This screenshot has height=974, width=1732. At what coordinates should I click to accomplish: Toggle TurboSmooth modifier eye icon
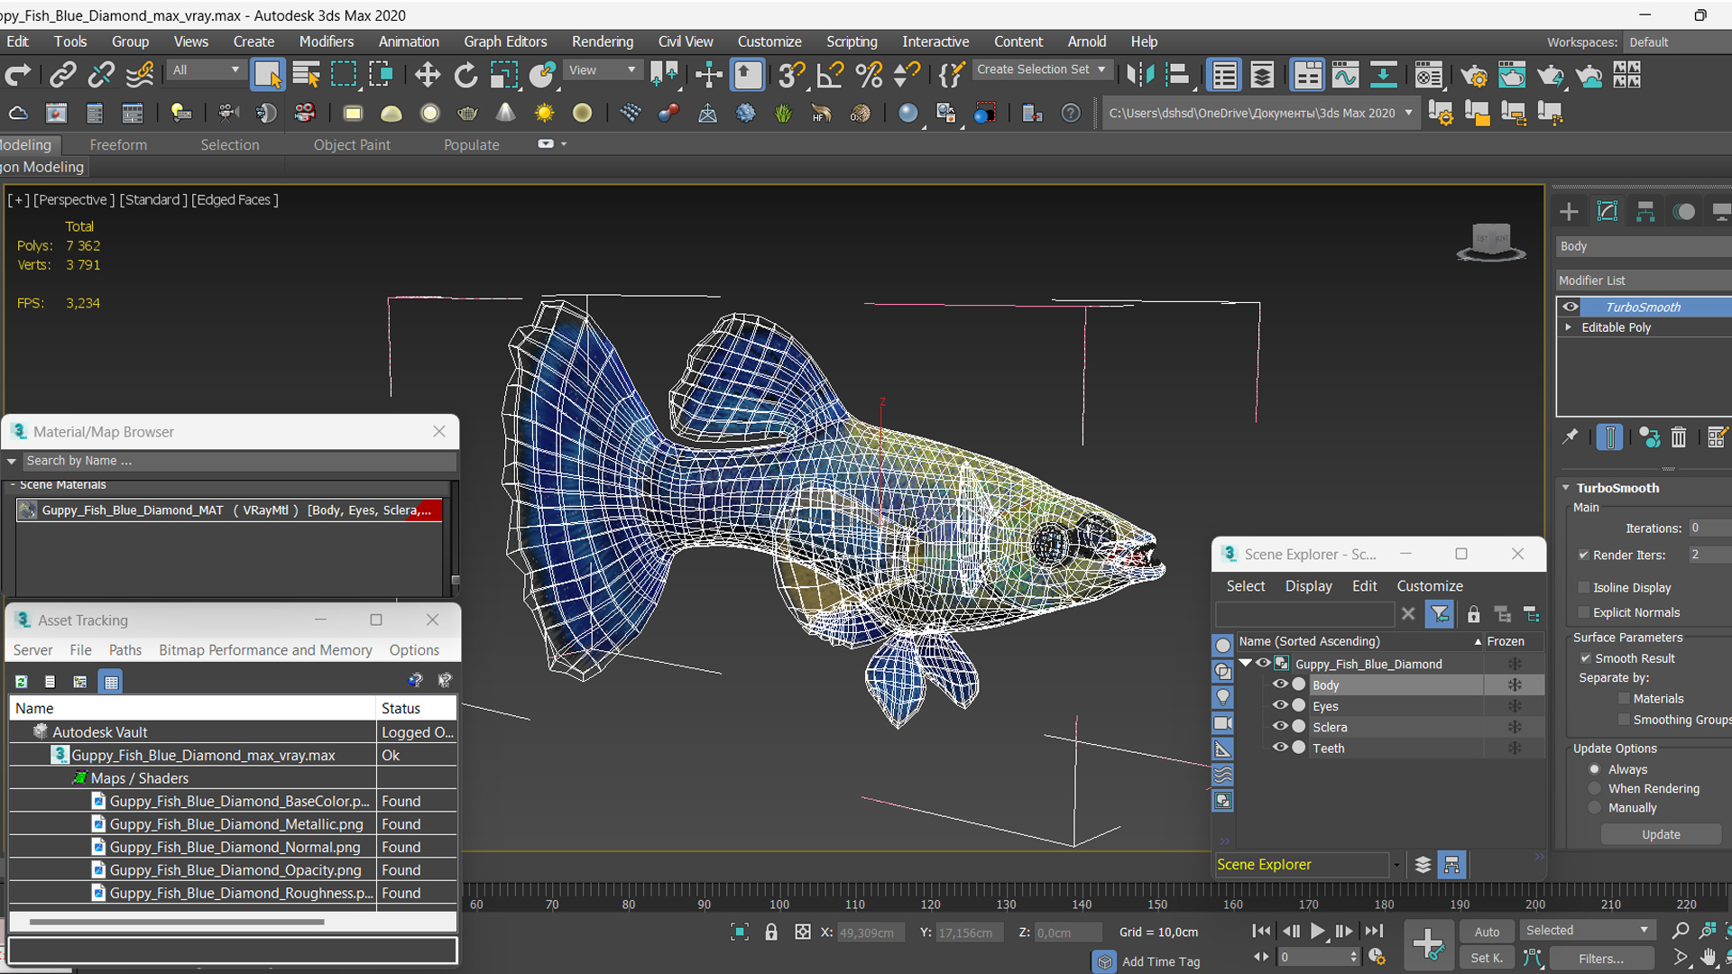point(1571,307)
